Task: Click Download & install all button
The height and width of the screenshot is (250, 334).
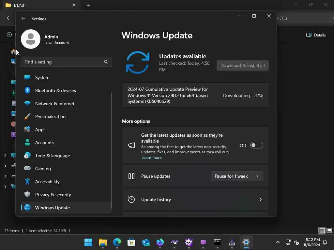Action: point(243,65)
